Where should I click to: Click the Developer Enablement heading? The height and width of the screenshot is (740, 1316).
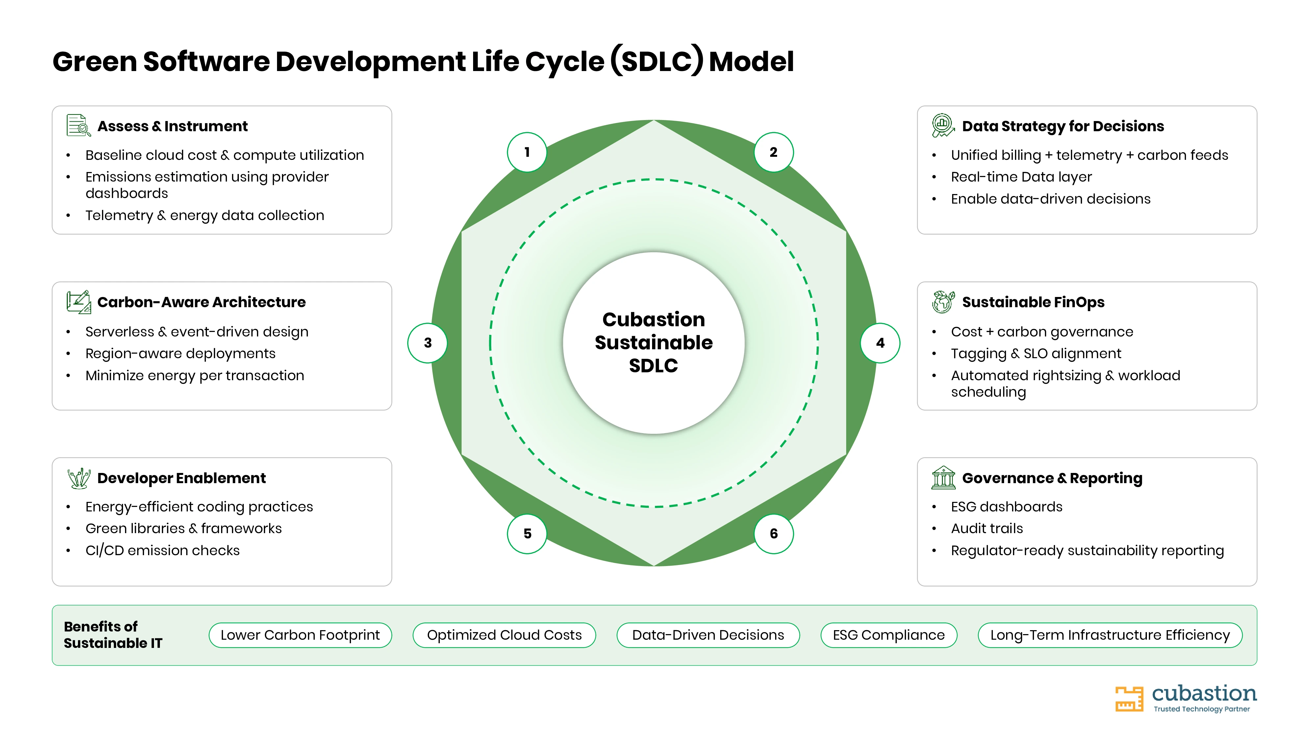tap(181, 478)
